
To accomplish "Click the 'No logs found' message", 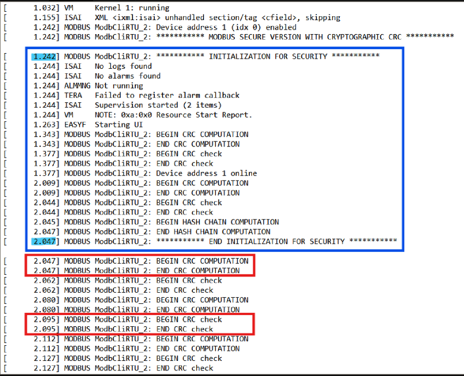I will (x=123, y=66).
